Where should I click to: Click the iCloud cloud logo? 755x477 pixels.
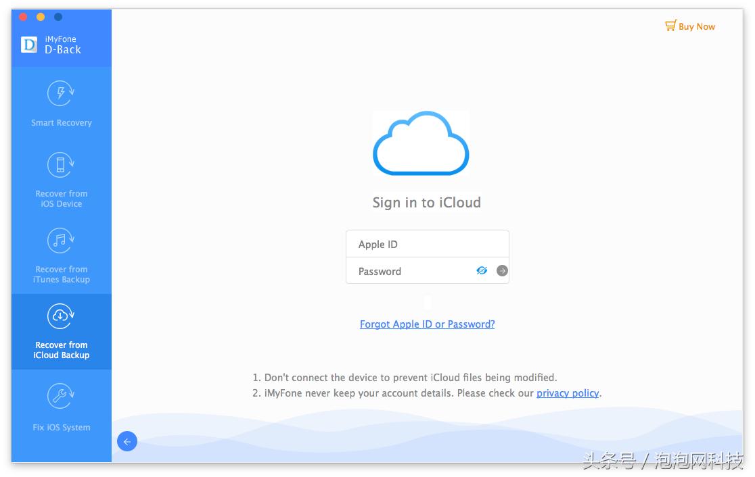[x=421, y=143]
